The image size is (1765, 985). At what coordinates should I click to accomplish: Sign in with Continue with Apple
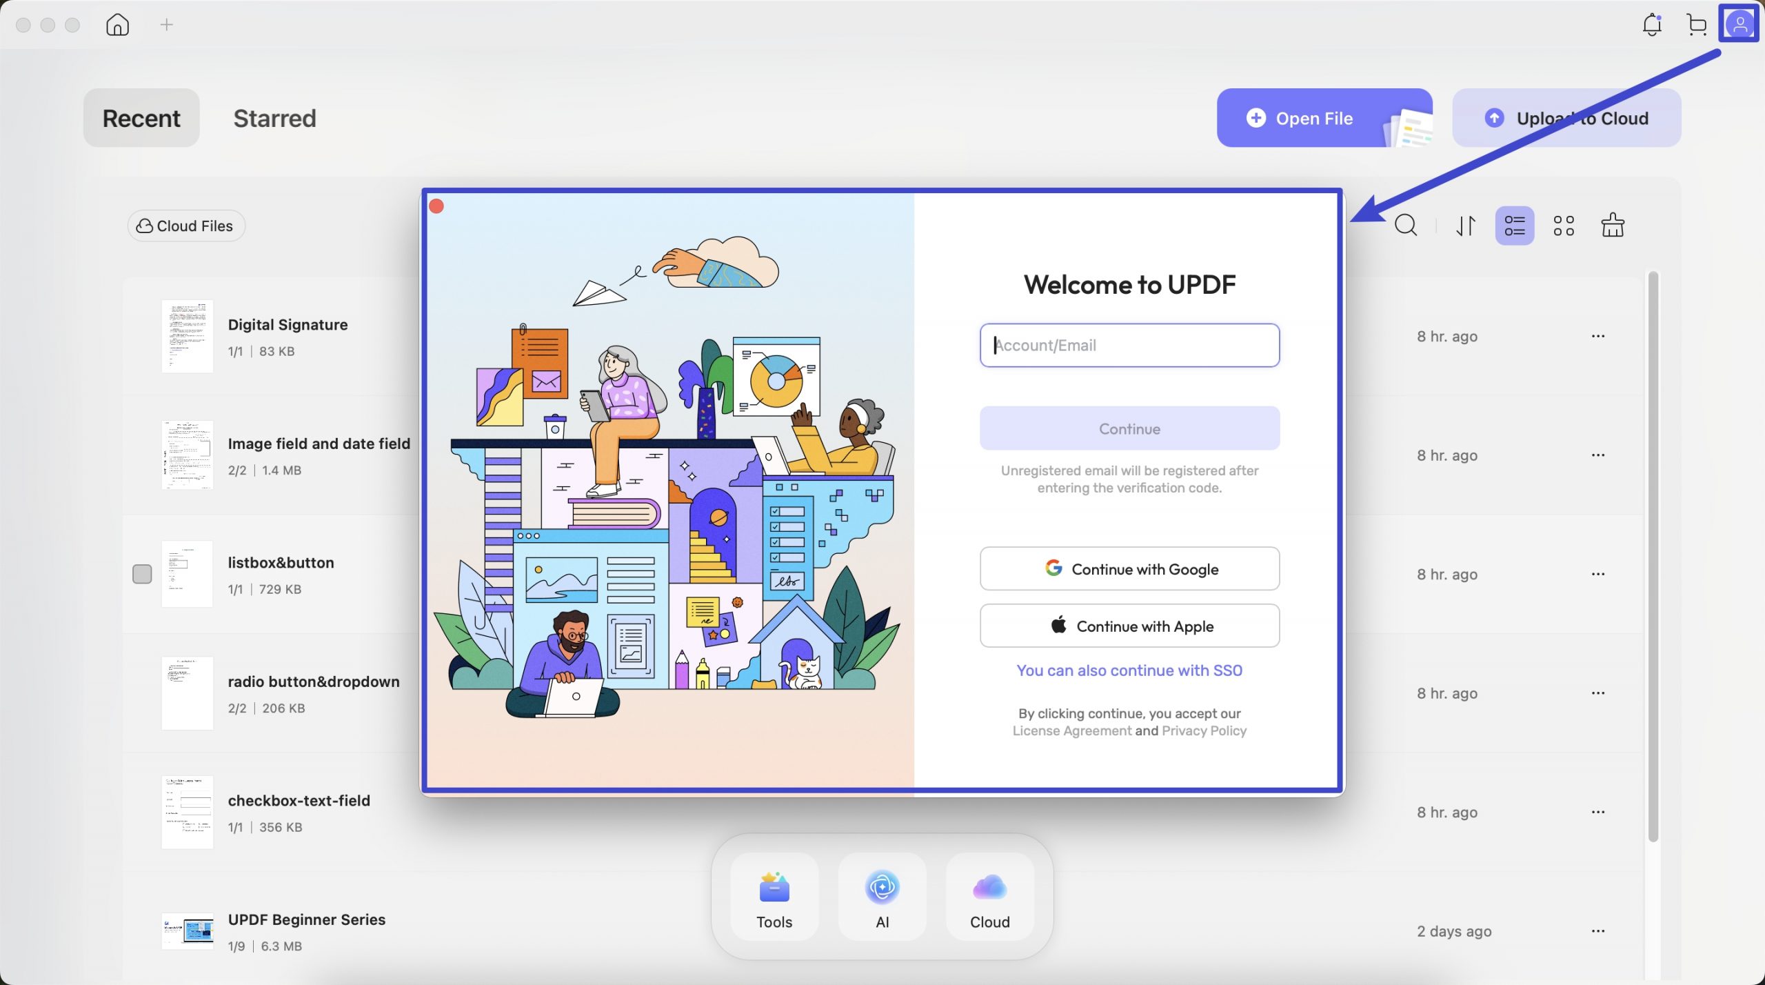tap(1129, 626)
